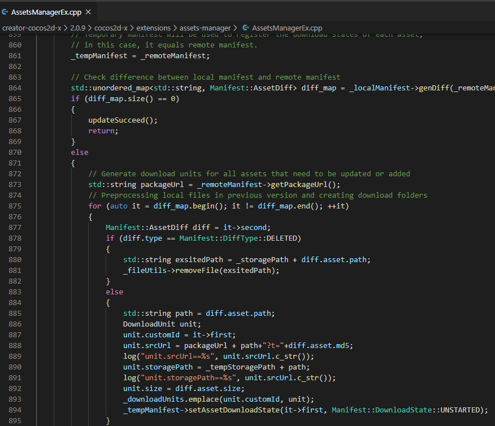Click _tempStoragePath on line 890
The image size is (495, 426).
click(x=240, y=367)
